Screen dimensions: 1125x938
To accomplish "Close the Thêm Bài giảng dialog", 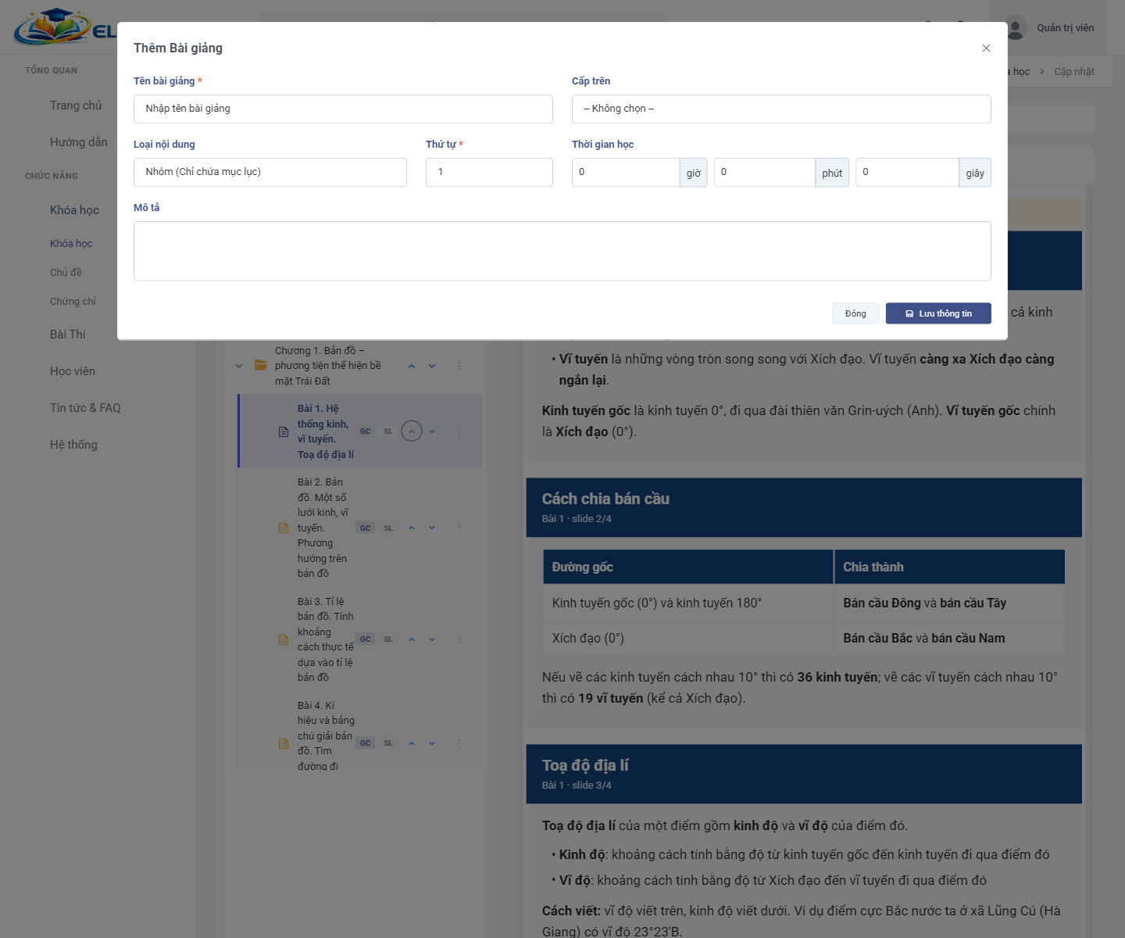I will [986, 48].
